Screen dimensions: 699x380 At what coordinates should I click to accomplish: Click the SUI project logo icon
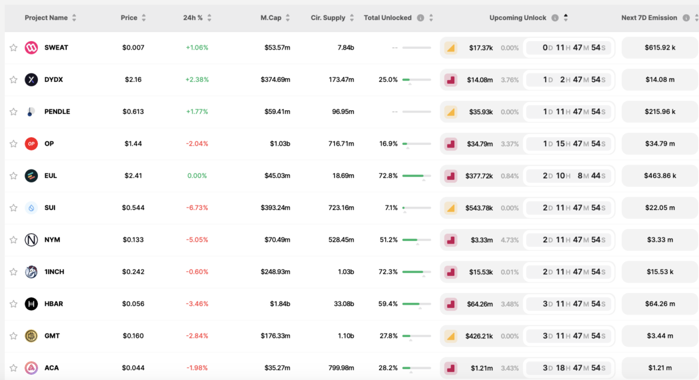pyautogui.click(x=31, y=208)
